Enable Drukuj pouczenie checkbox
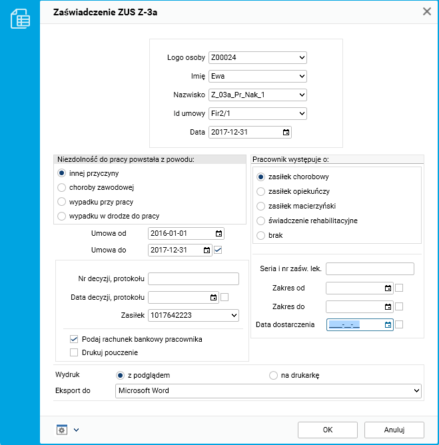The height and width of the screenshot is (445, 439). [74, 352]
